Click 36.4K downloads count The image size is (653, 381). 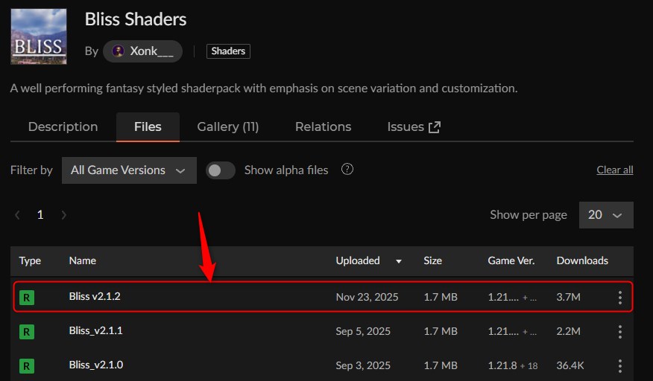(x=570, y=365)
